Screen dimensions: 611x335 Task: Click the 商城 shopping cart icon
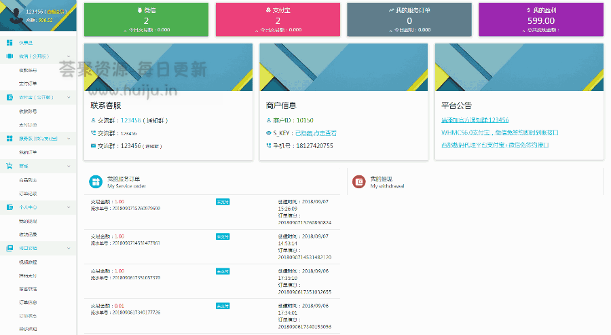[x=10, y=166]
